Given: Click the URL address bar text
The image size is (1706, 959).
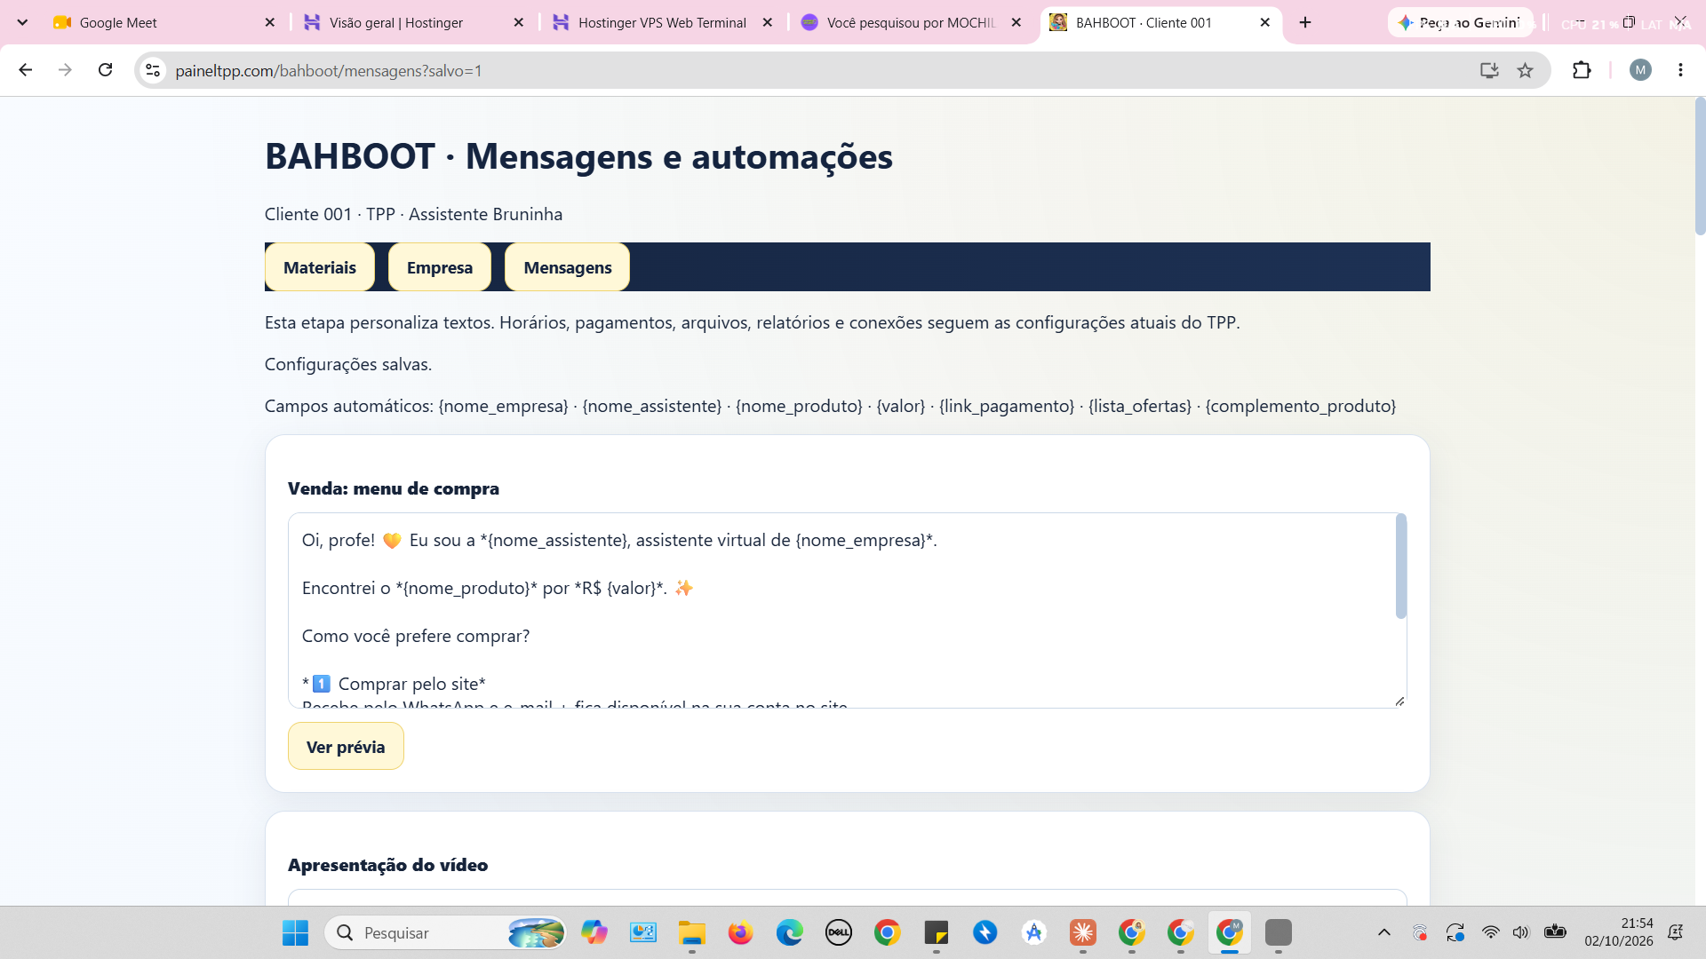Looking at the screenshot, I should (329, 70).
